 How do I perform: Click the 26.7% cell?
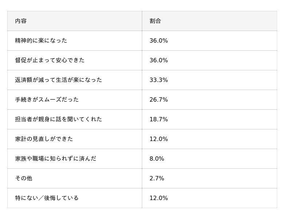[x=159, y=100]
